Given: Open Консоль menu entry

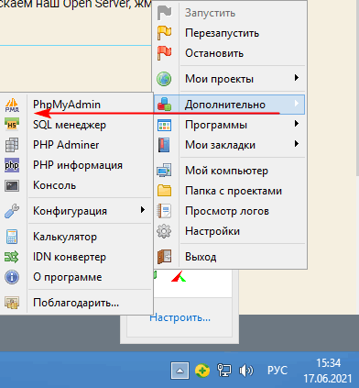Looking at the screenshot, I should [76, 185].
